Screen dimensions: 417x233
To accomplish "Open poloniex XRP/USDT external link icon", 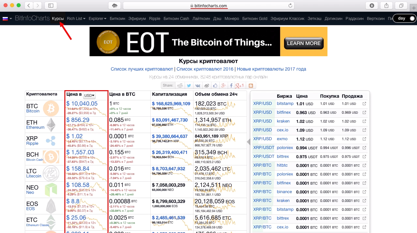I will click(364, 148).
